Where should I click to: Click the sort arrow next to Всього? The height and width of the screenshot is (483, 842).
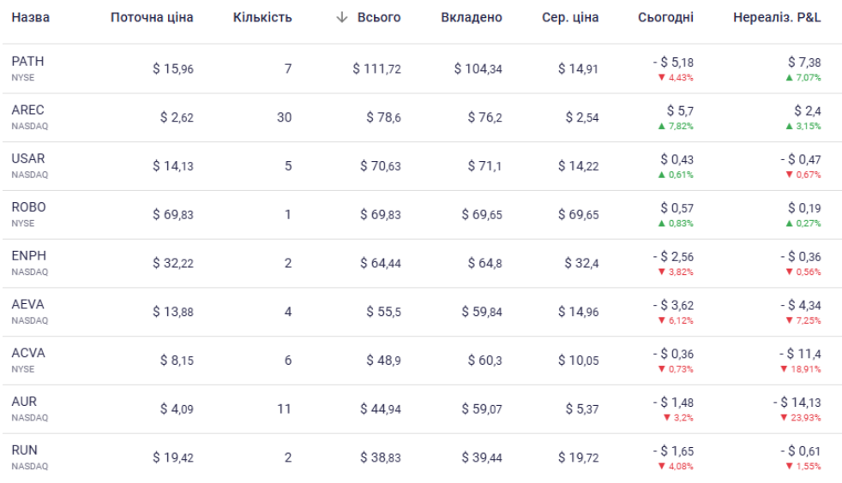pos(342,18)
